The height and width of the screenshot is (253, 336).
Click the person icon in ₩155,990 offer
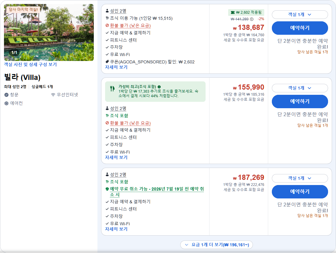[107, 108]
